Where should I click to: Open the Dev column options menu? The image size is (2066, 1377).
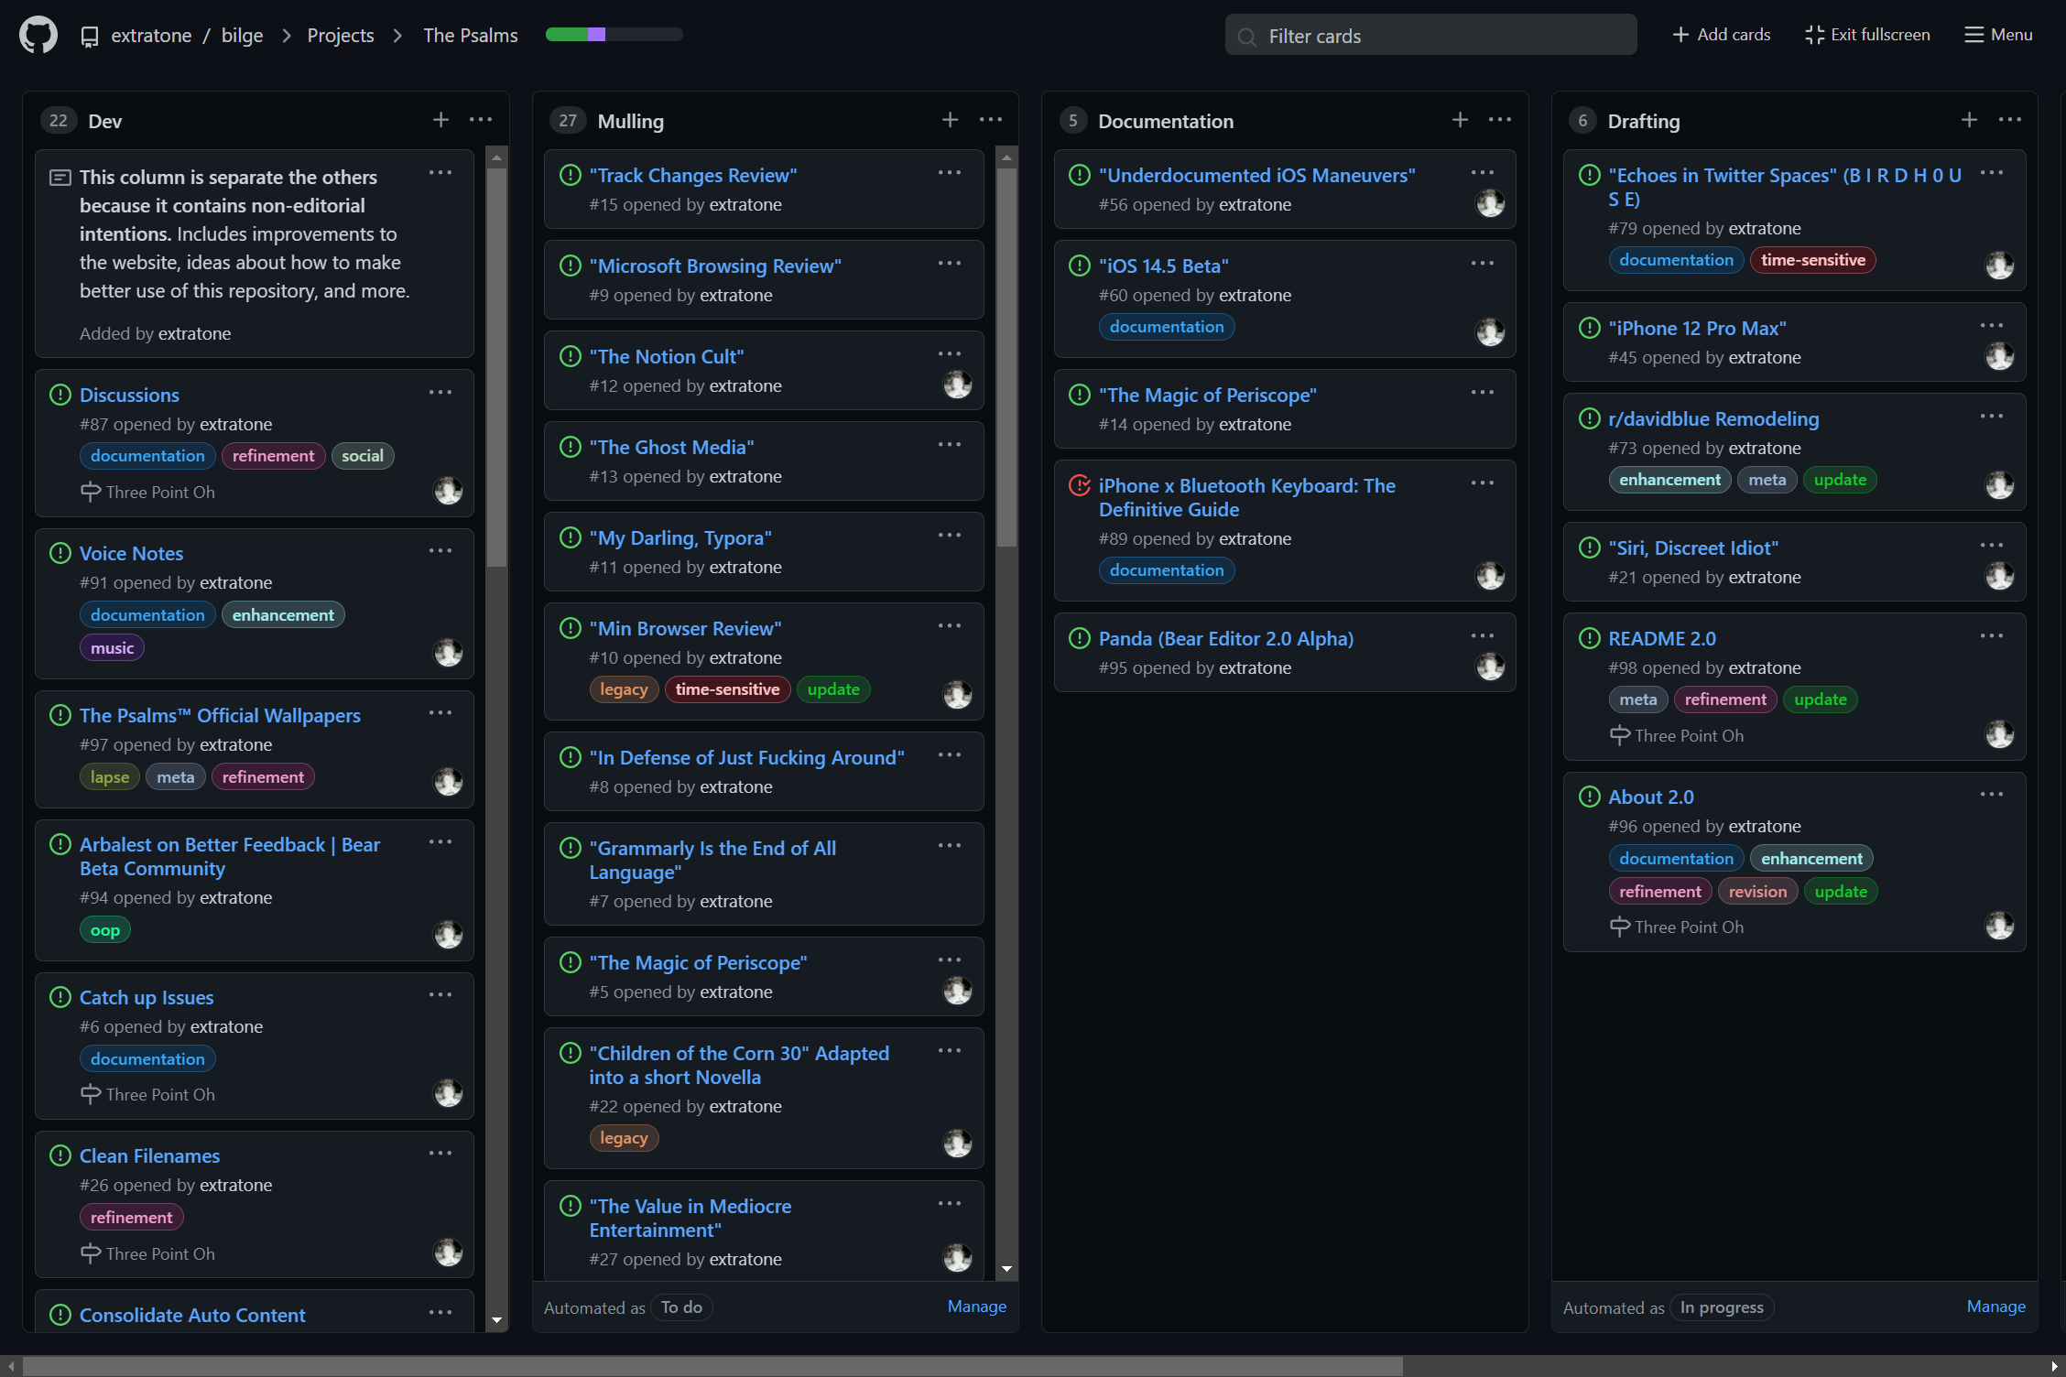tap(481, 120)
